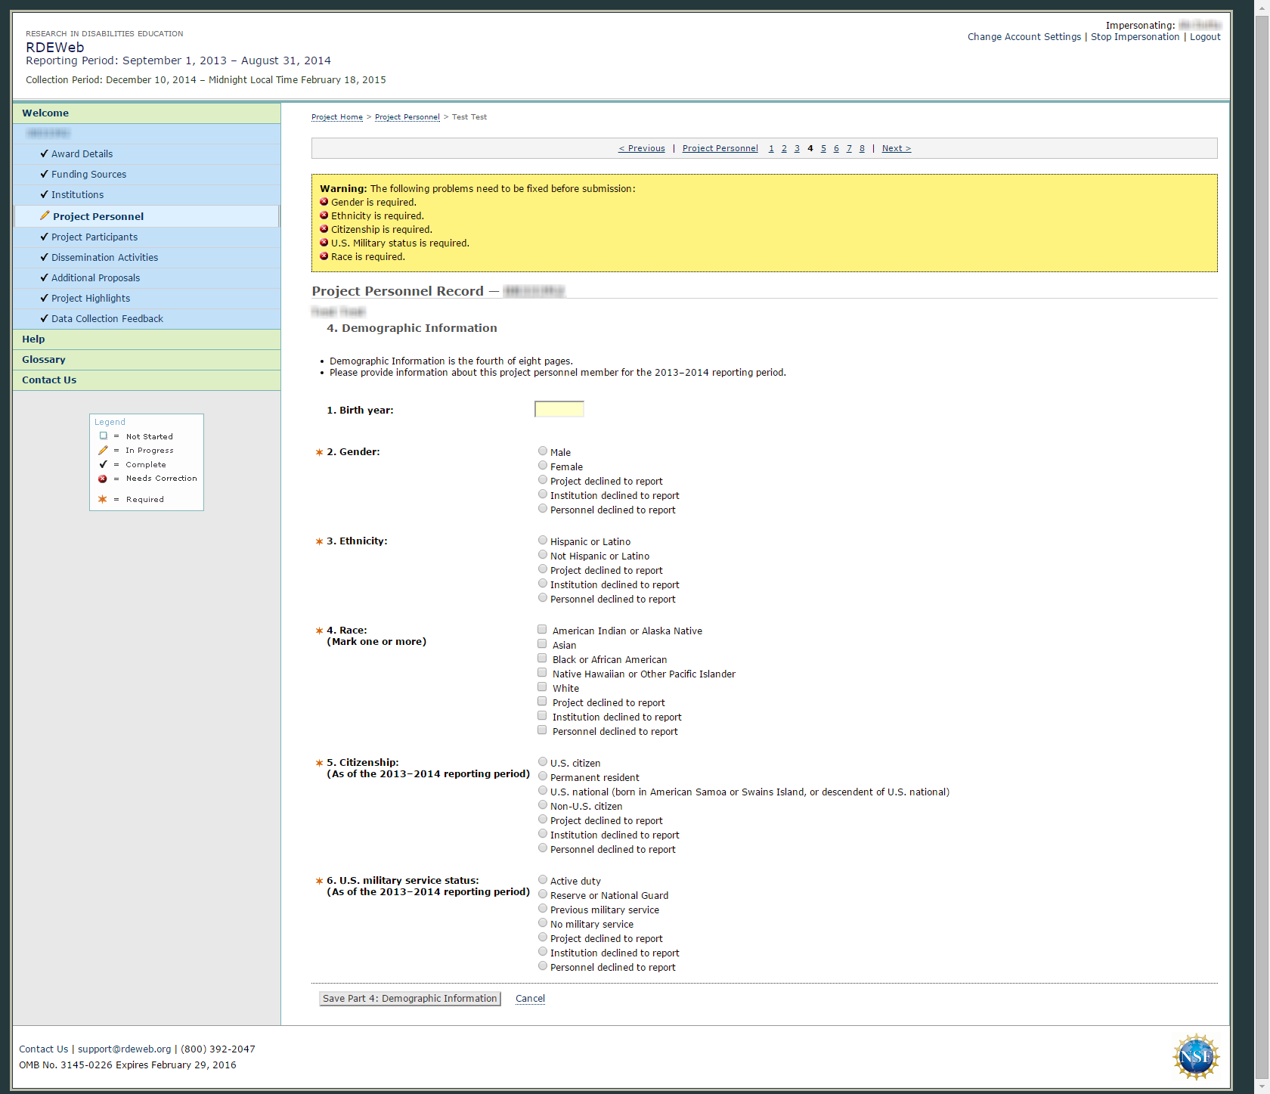The width and height of the screenshot is (1270, 1094).
Task: Click the red error icon beside Race is required
Action: click(x=324, y=256)
